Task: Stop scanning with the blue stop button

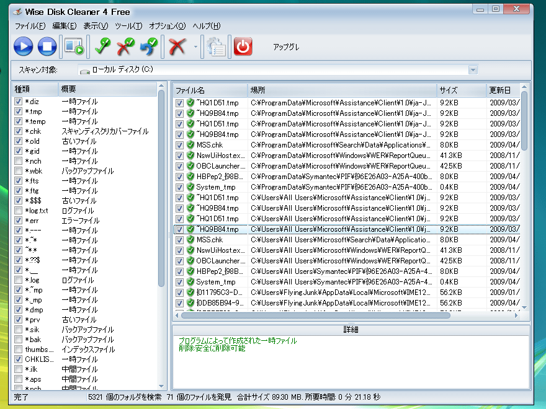Action: coord(47,46)
